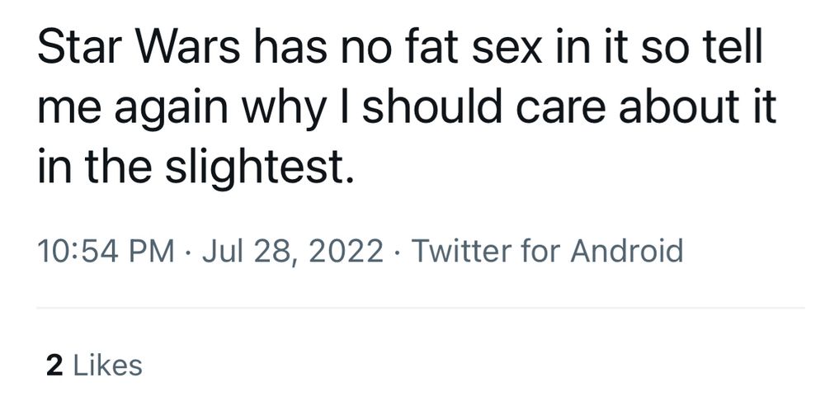The height and width of the screenshot is (406, 825).
Task: Open the 2 Likes list
Action: click(94, 366)
